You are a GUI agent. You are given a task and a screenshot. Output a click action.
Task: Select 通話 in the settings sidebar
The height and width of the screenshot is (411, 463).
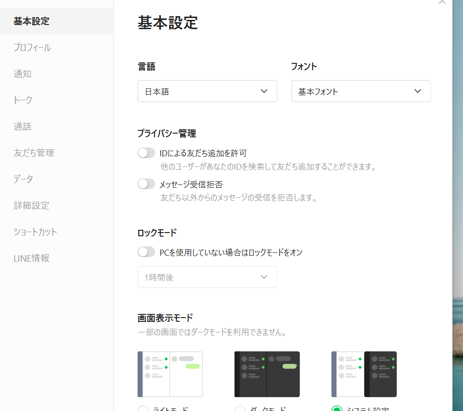pos(23,127)
